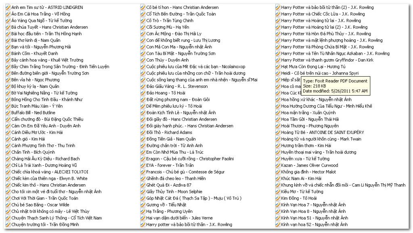This screenshot has height=233, width=413.
Task: Click the PDF icon for Buffalo Bill
Action: [8, 112]
